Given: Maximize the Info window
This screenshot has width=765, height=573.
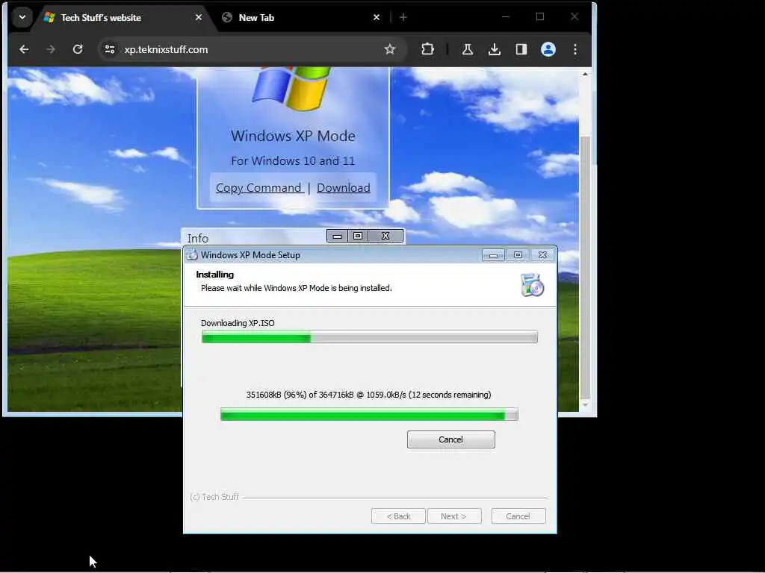Looking at the screenshot, I should (x=358, y=237).
